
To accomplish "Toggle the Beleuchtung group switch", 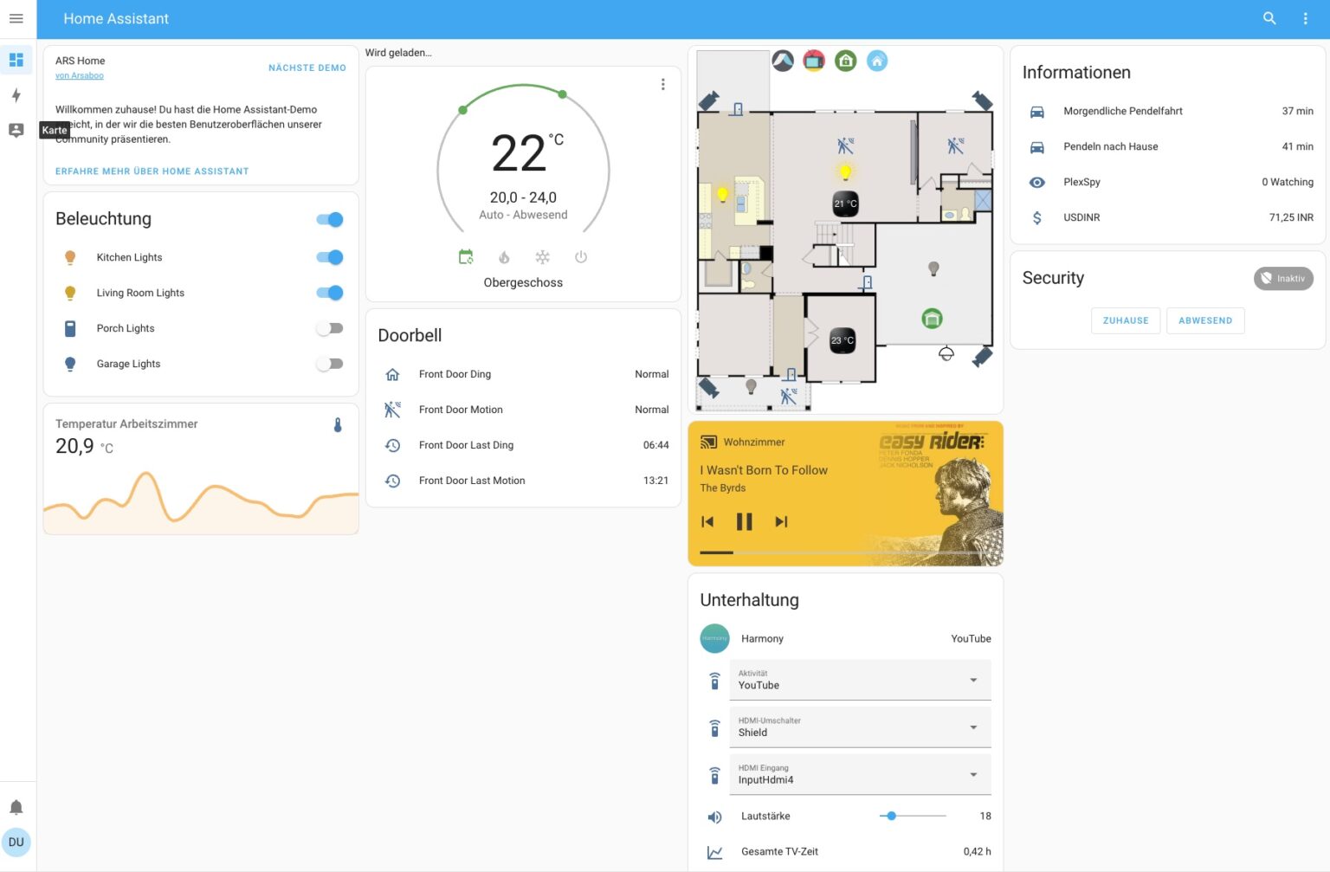I will point(330,219).
